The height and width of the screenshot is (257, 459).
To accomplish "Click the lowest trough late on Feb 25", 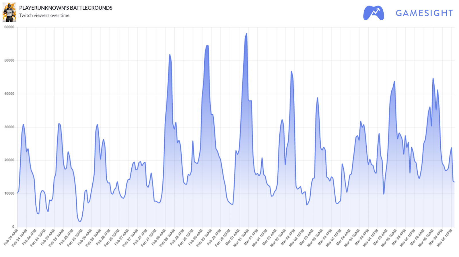I will 80,221.
